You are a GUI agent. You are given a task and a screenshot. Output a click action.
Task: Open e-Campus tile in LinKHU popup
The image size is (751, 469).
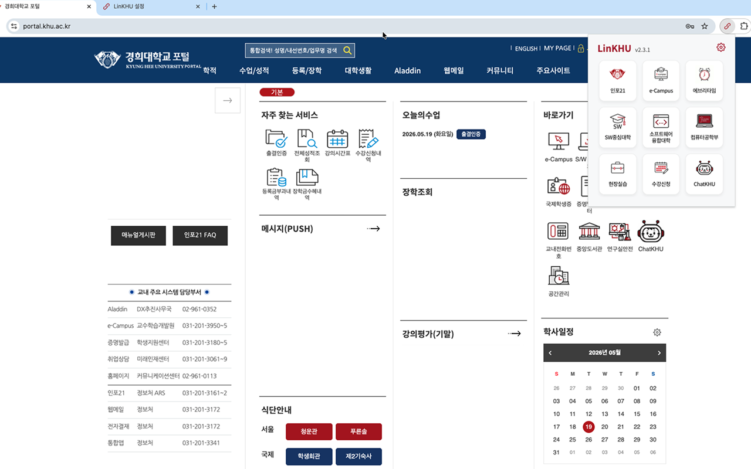click(x=661, y=81)
